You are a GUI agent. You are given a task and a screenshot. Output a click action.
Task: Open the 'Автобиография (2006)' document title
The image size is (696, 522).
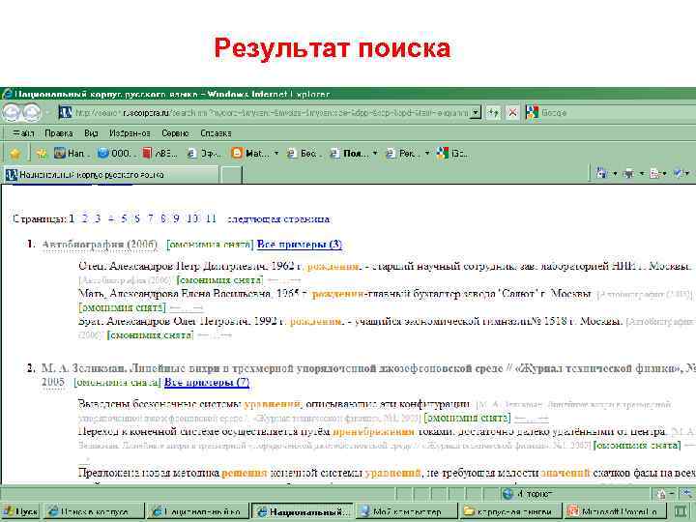(x=100, y=245)
